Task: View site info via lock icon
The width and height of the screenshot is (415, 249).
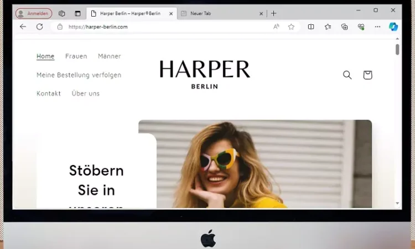Action: pos(60,27)
